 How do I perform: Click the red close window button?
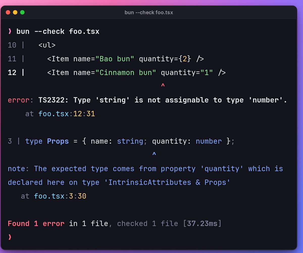click(x=8, y=12)
